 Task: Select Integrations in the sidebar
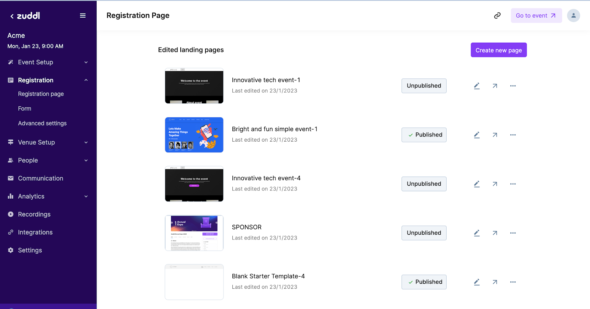tap(35, 232)
